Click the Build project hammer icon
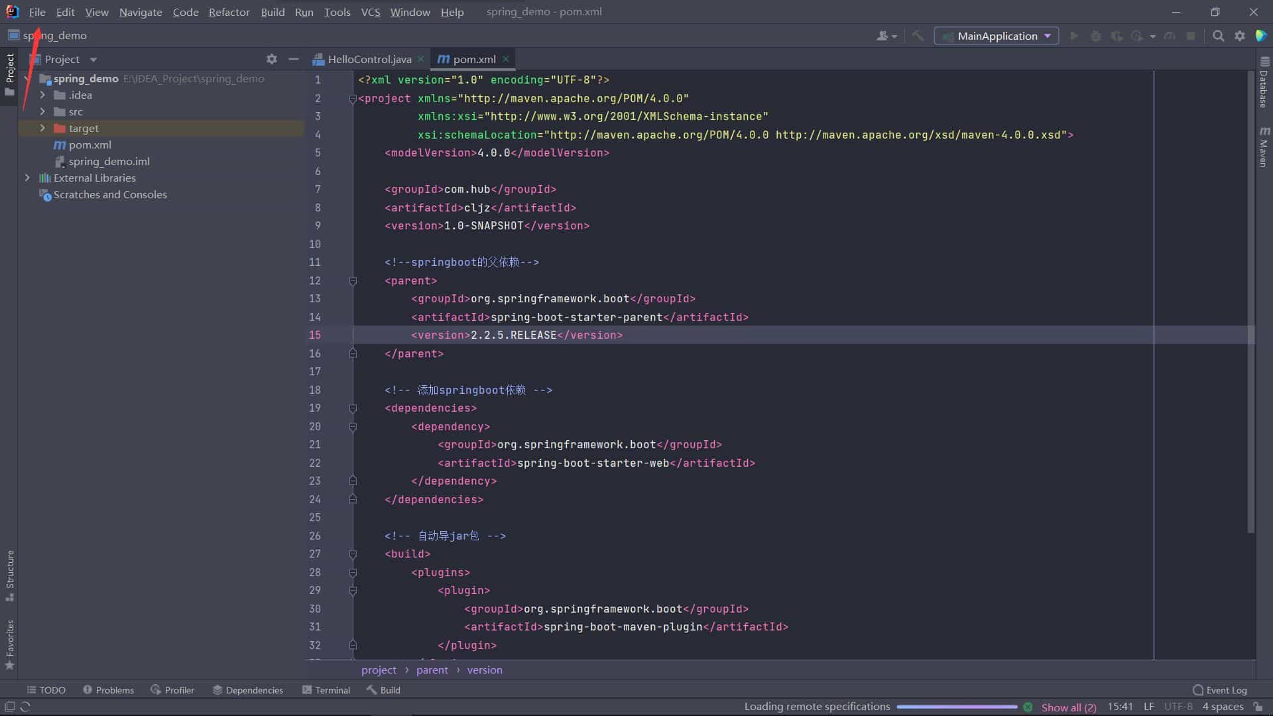The width and height of the screenshot is (1273, 716). [918, 36]
